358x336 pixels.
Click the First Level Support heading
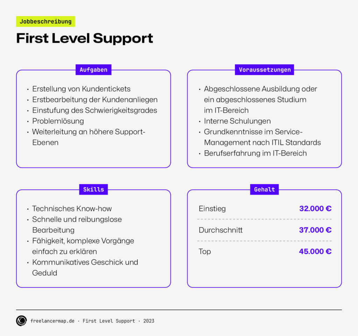click(x=85, y=38)
